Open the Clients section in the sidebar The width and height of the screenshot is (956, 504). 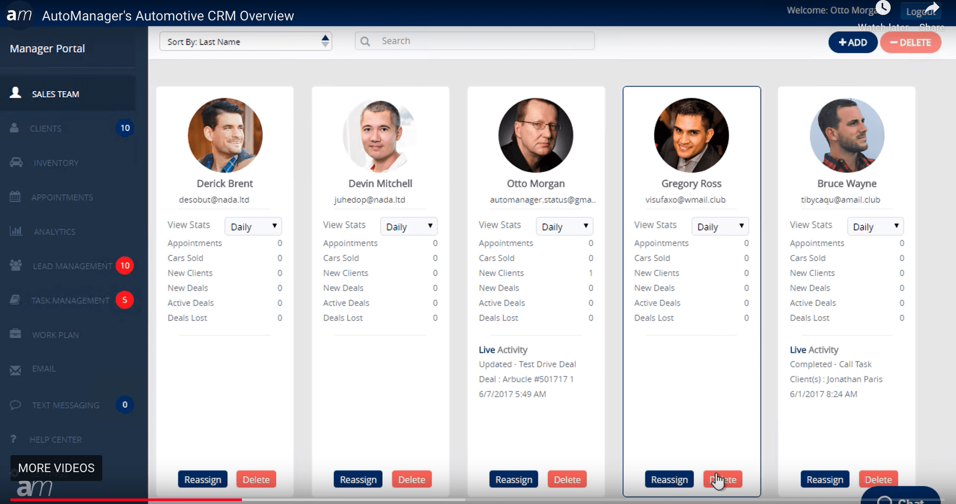click(46, 128)
